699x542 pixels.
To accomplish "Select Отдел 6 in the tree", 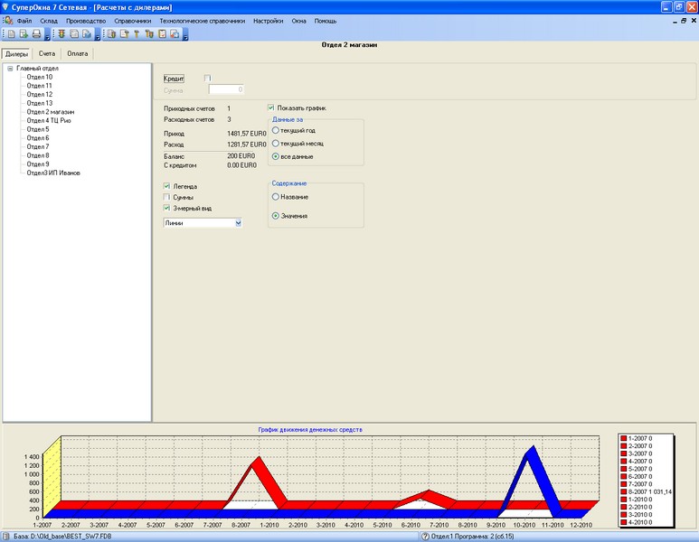I will tap(38, 138).
